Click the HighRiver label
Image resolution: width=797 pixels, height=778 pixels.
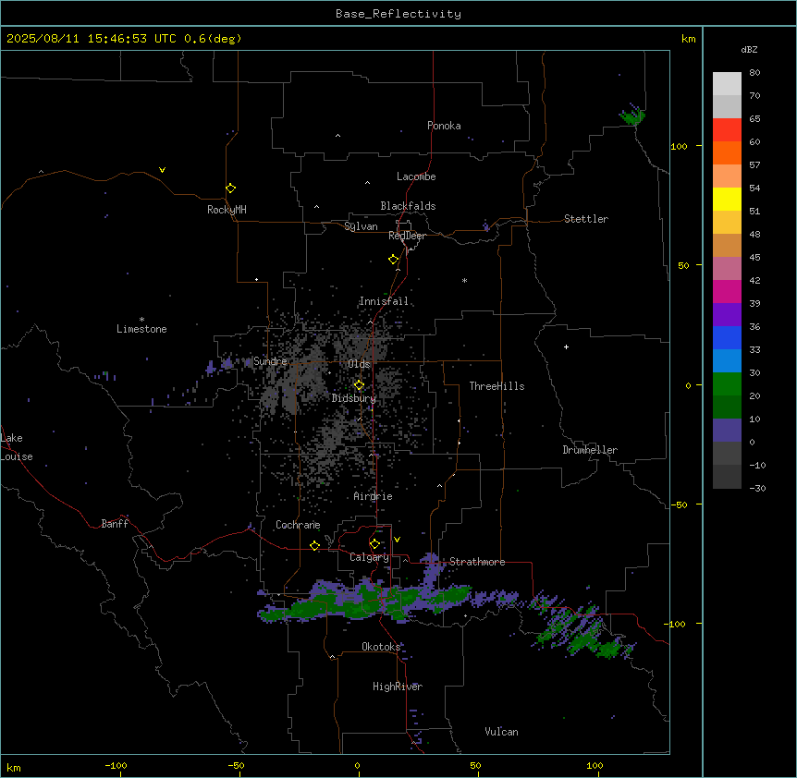point(398,687)
